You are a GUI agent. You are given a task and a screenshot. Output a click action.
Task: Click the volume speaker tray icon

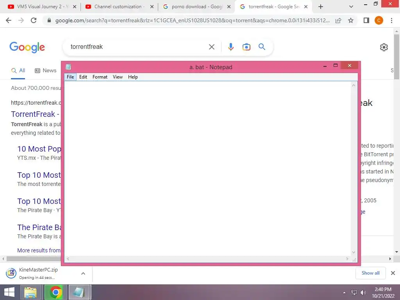point(363,293)
